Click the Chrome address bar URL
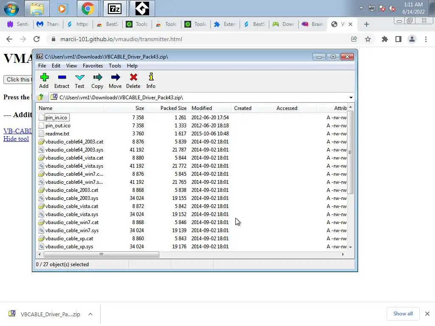Screen dimensions: 435x326 (121, 39)
